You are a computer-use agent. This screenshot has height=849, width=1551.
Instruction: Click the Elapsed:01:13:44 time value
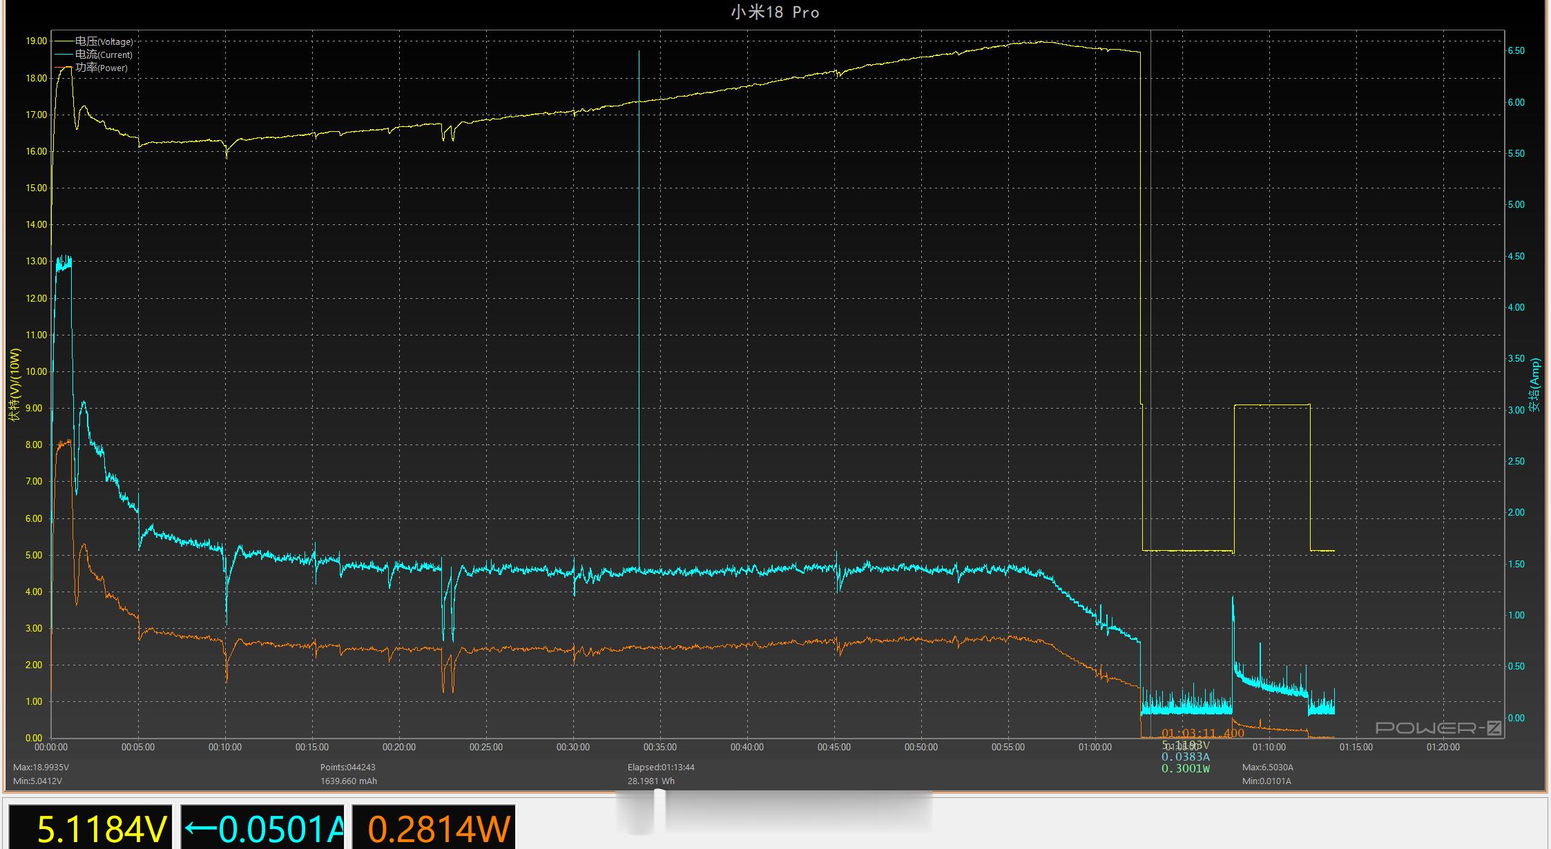coord(661,768)
